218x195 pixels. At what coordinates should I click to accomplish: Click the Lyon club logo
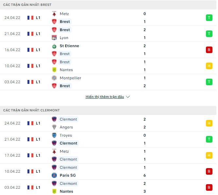tap(54, 38)
